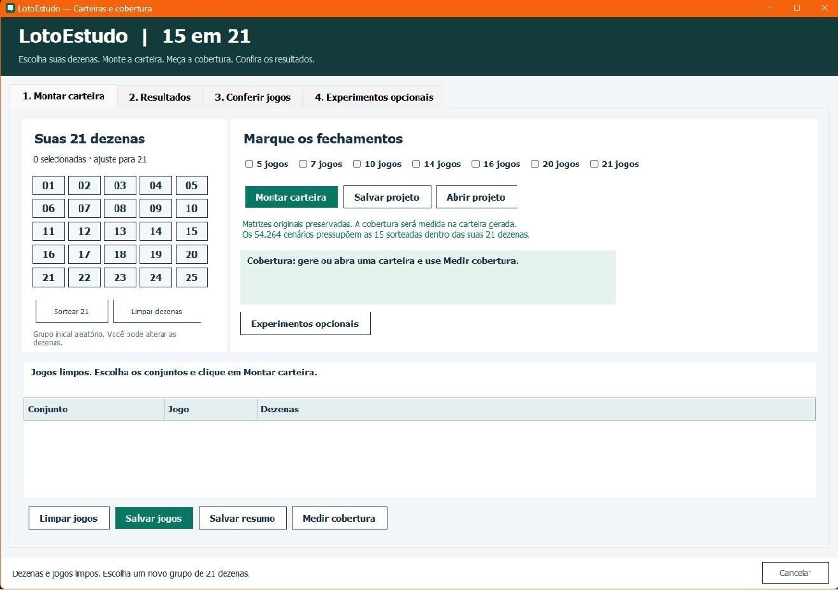Screen dimensions: 838x590
Task: Open the Resultados tab
Action: point(160,97)
